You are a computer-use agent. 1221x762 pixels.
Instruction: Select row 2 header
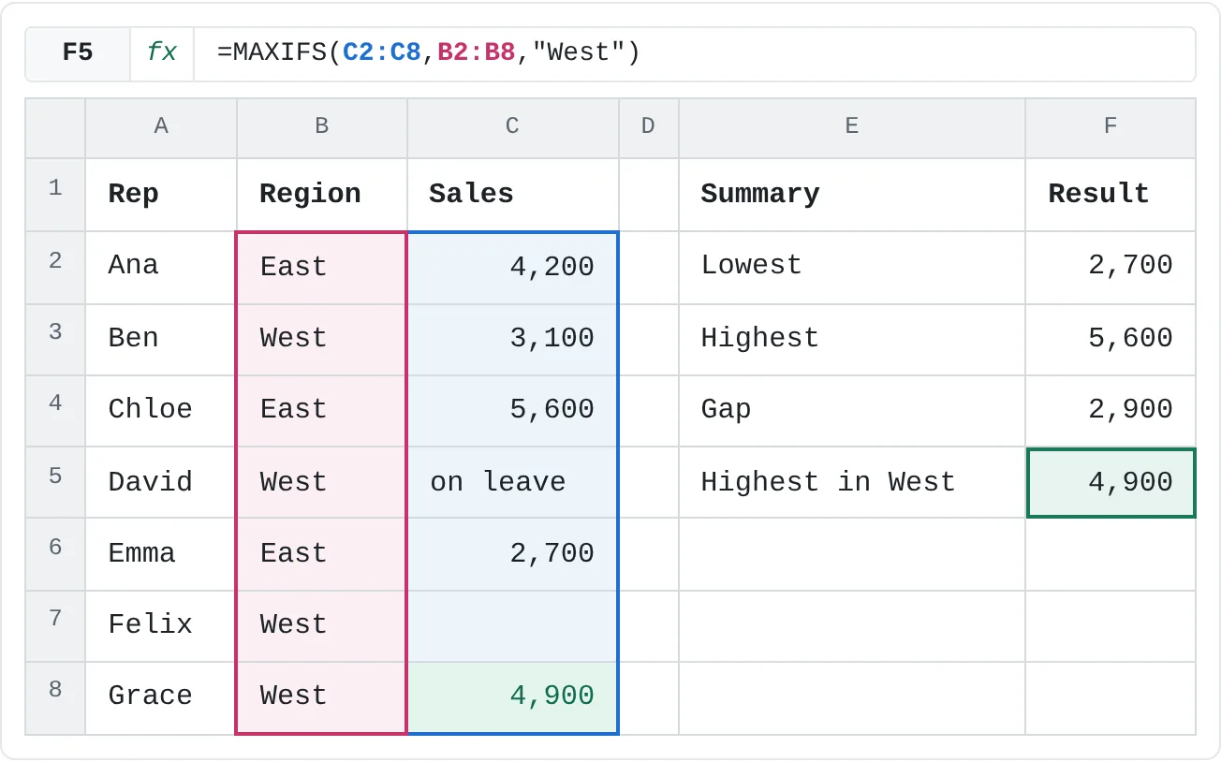(55, 268)
